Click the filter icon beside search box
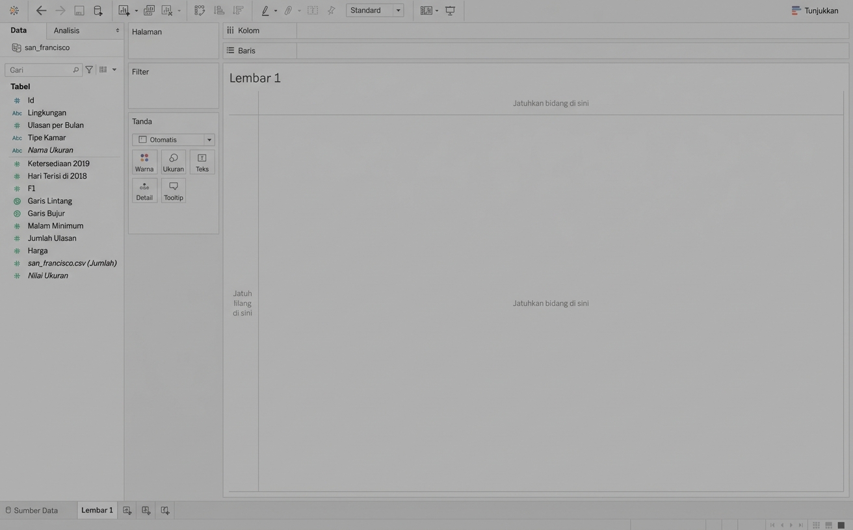Image resolution: width=853 pixels, height=530 pixels. 89,69
